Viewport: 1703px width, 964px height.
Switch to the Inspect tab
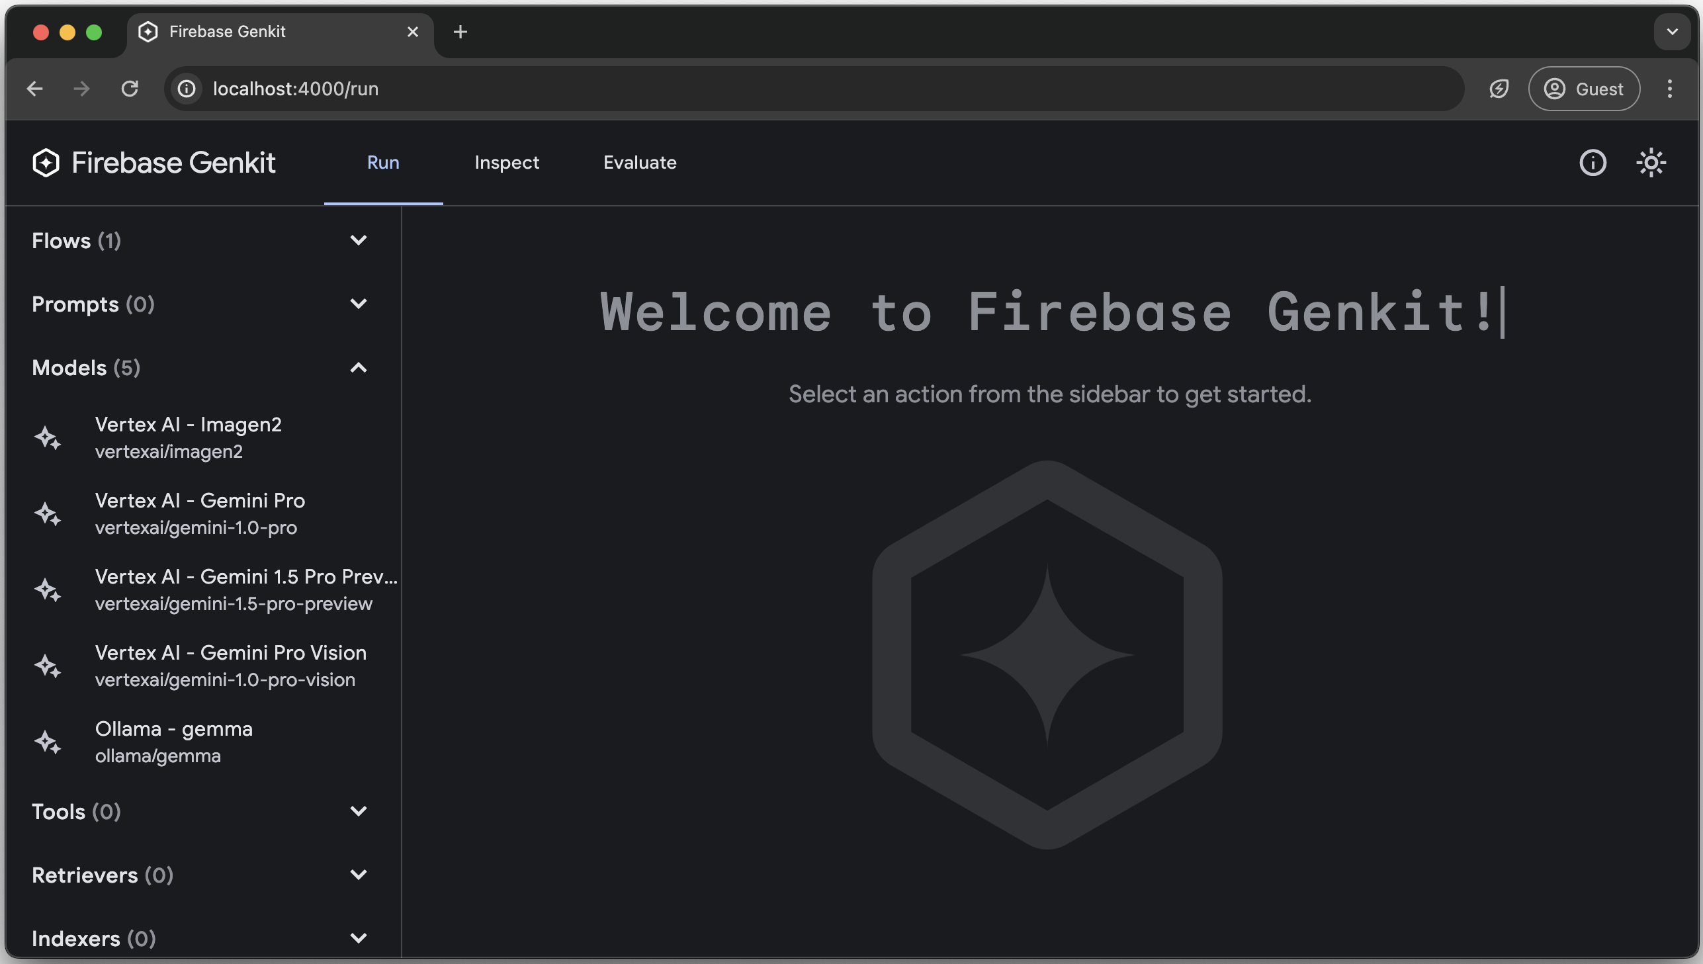506,163
